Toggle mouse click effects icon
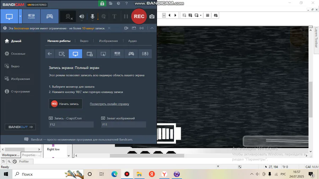Screen dimensions: 319x179 (x=103, y=17)
